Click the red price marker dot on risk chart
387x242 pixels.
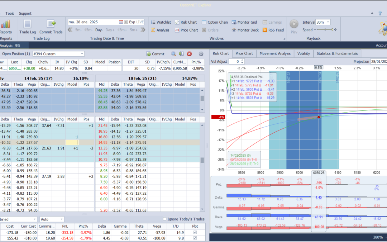tap(319, 117)
